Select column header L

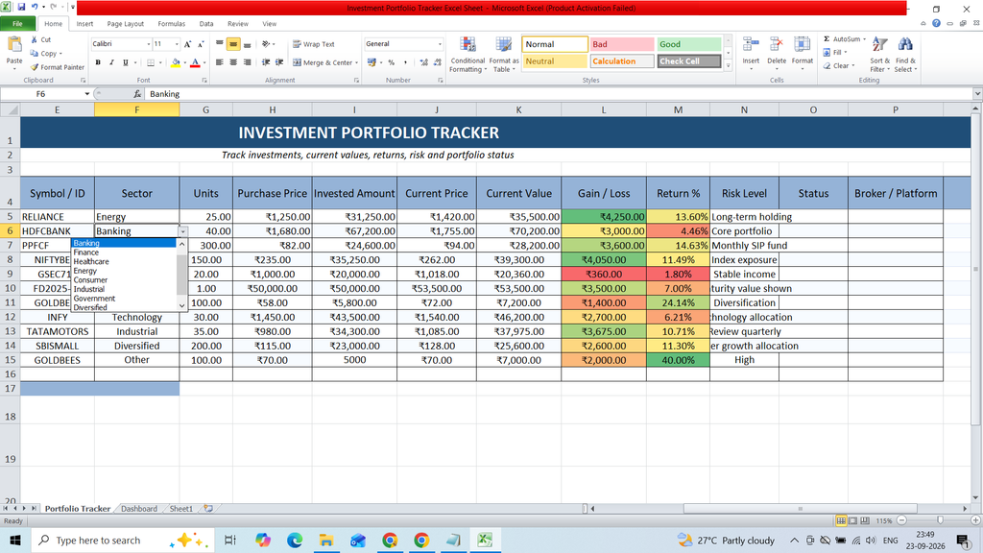604,109
